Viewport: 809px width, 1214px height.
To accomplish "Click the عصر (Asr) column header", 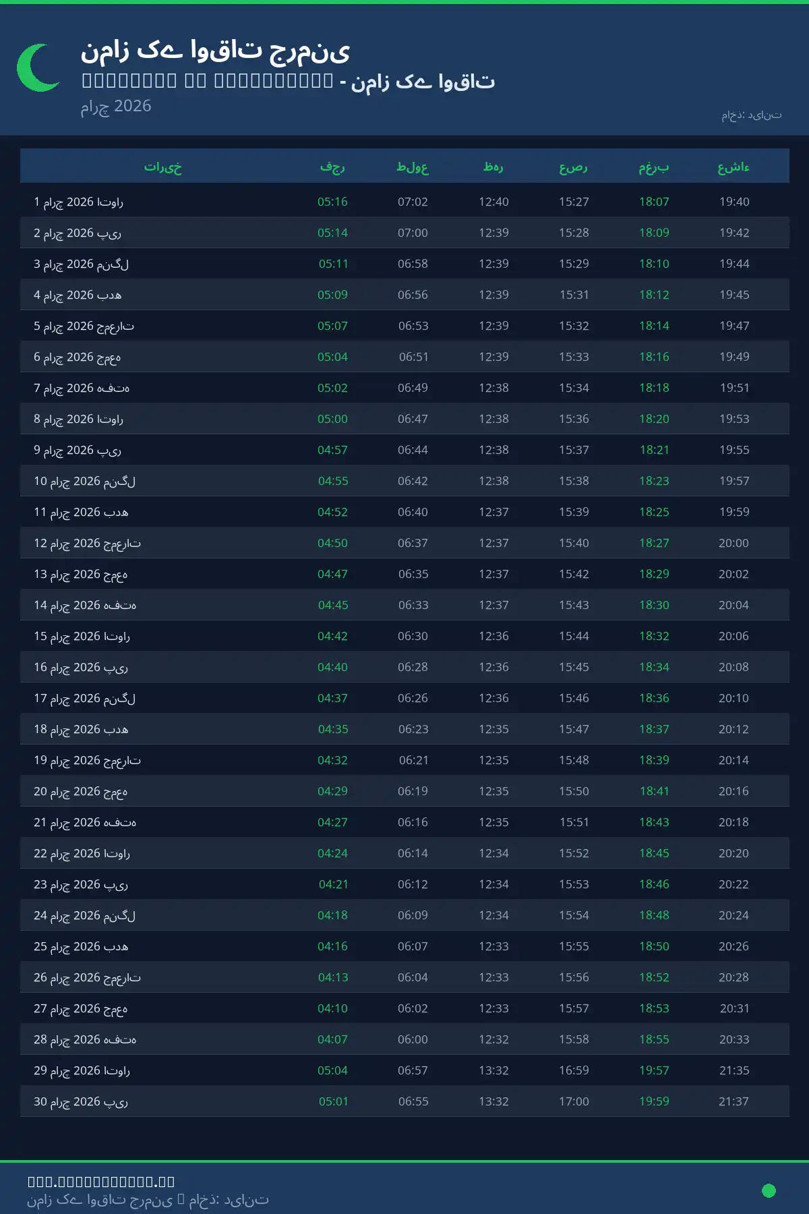I will (x=574, y=167).
